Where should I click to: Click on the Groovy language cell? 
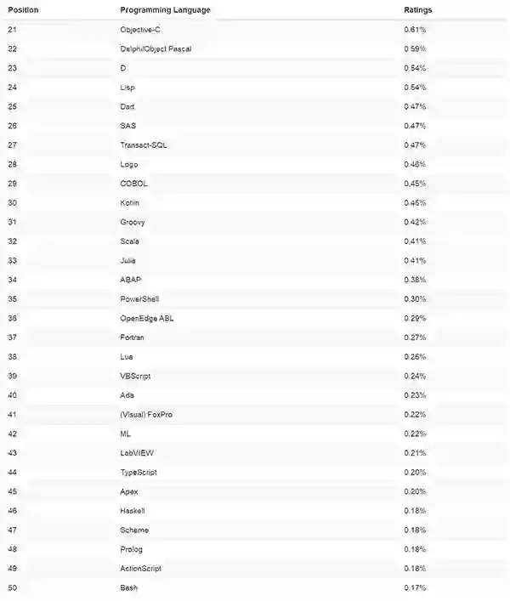(133, 222)
